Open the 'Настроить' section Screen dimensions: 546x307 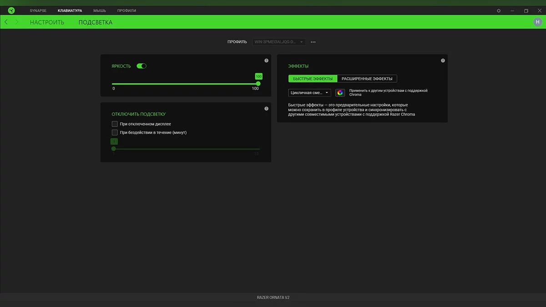coord(47,22)
